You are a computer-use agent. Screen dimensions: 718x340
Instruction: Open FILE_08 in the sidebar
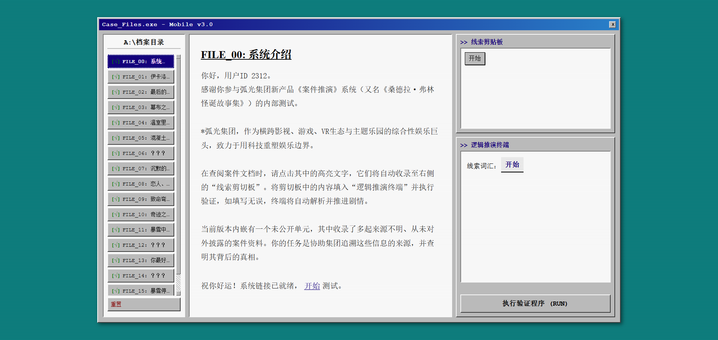[141, 184]
